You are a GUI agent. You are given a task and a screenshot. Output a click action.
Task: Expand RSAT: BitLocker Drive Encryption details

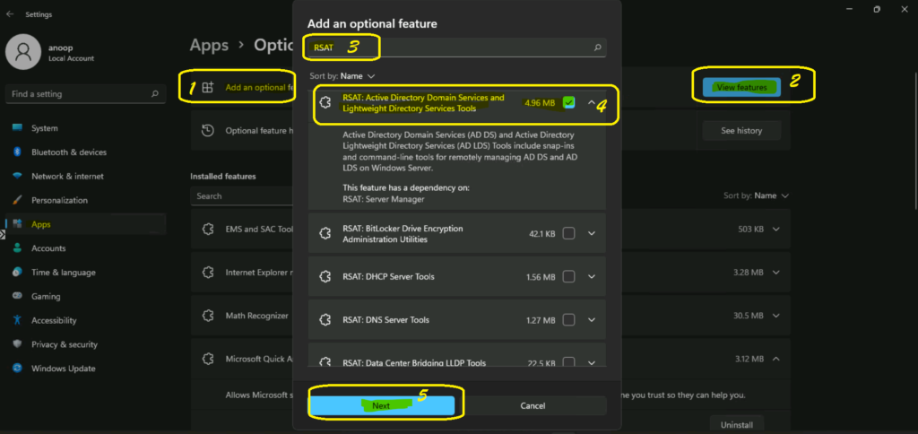[x=592, y=233]
